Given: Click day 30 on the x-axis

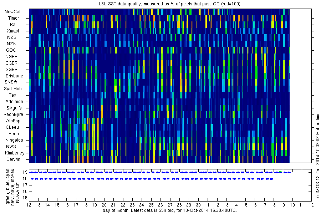Looking at the screenshot, I should (x=198, y=205).
